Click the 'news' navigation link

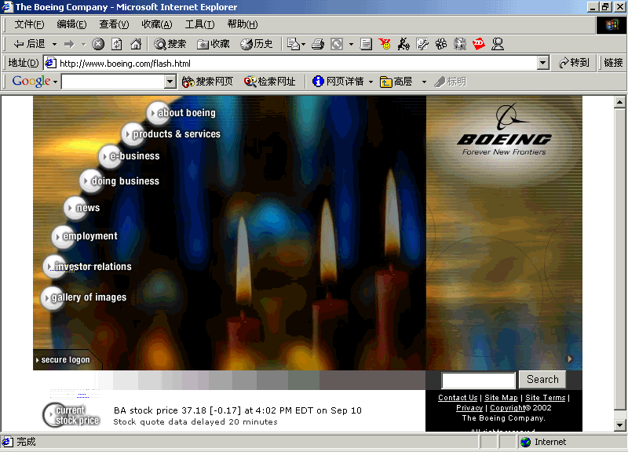pyautogui.click(x=82, y=208)
